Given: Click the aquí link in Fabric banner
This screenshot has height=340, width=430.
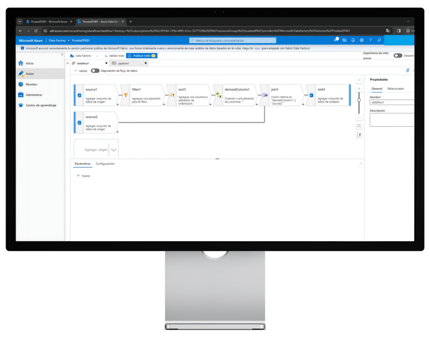Looking at the screenshot, I should pyautogui.click(x=258, y=48).
